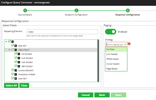Uncheck the timestamp INTEGER checkbox
This screenshot has width=156, height=100.
click(12, 74)
